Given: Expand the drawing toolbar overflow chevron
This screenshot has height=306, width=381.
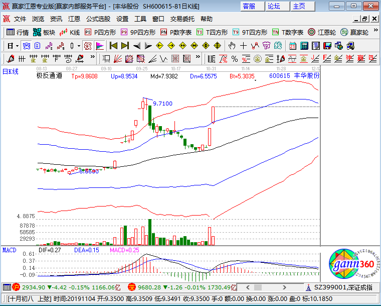Looking at the screenshot, I should coord(93,56).
